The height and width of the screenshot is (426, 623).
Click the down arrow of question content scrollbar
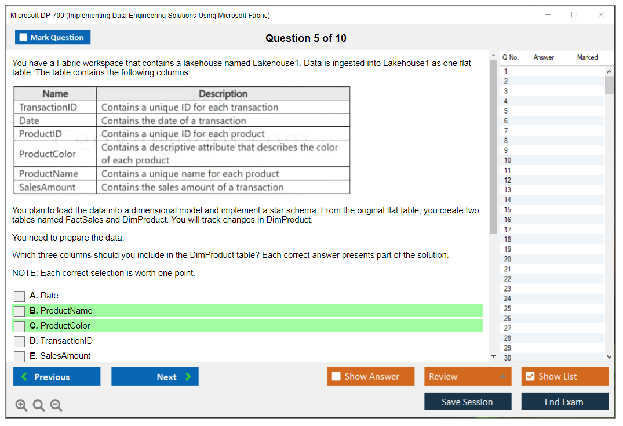coord(493,356)
